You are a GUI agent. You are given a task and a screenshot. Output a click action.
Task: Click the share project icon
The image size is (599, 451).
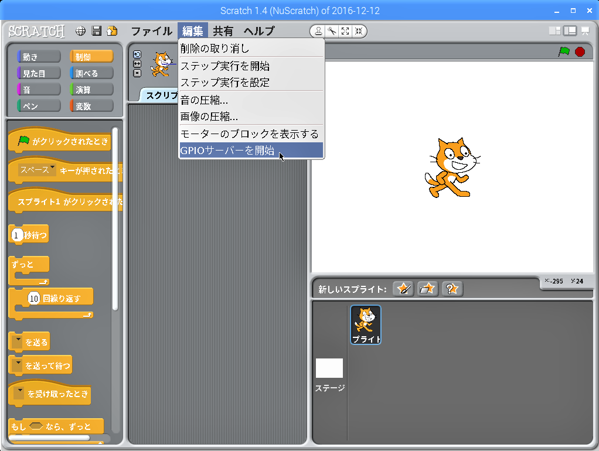112,31
